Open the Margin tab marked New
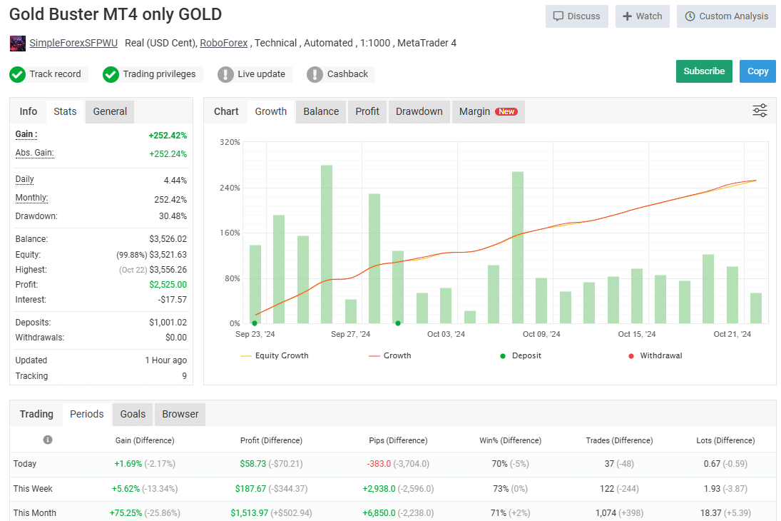The image size is (781, 521). click(x=487, y=111)
